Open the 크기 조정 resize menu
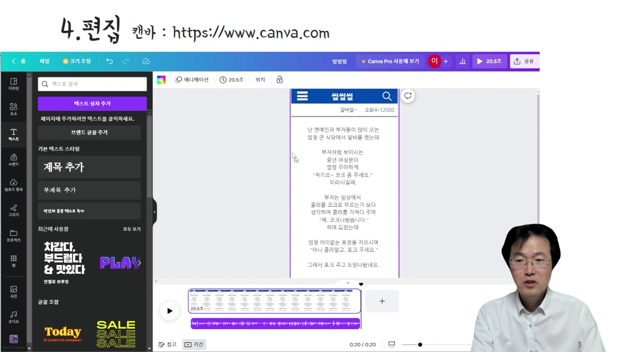626x352 pixels. (x=77, y=61)
